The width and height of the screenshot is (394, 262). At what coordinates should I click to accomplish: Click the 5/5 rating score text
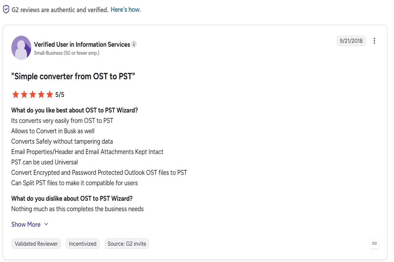[60, 95]
